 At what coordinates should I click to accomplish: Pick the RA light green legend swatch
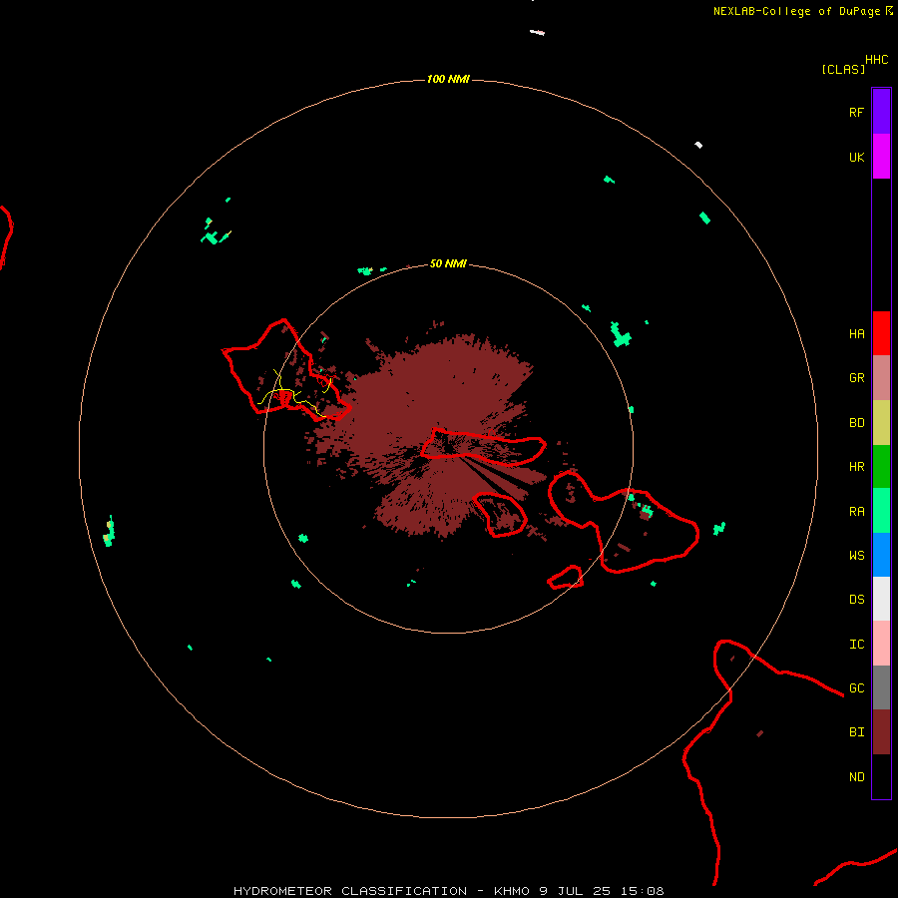pos(881,511)
